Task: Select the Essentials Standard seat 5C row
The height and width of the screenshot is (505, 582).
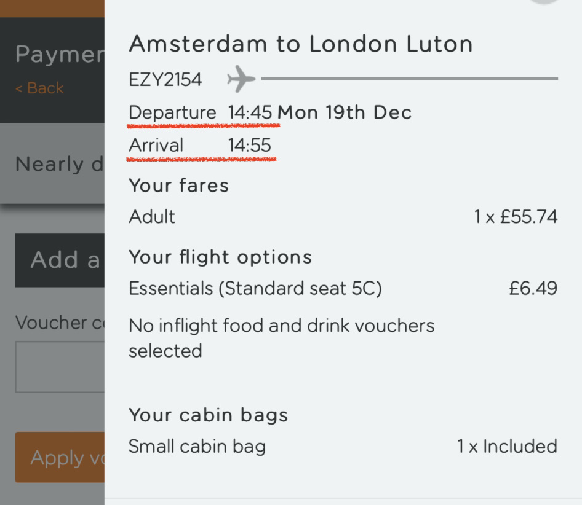Action: point(343,289)
